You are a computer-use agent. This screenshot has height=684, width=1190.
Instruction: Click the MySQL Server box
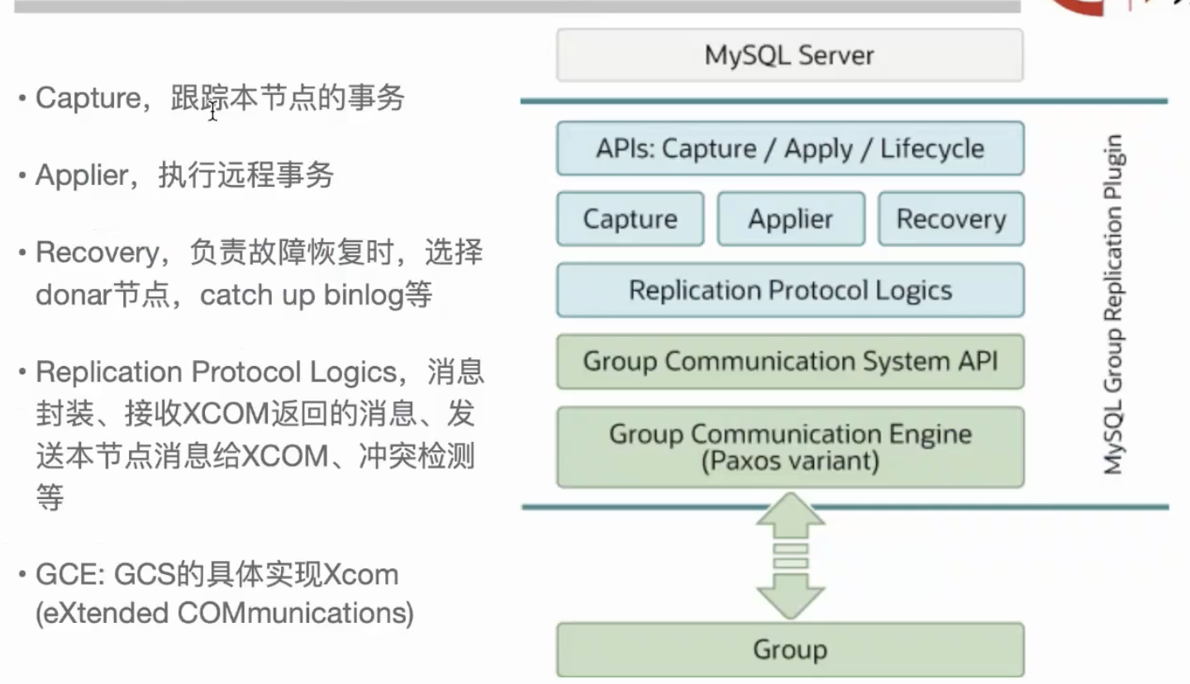click(790, 55)
